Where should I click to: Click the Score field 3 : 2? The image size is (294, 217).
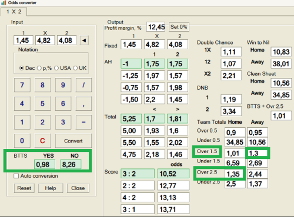pos(138,174)
